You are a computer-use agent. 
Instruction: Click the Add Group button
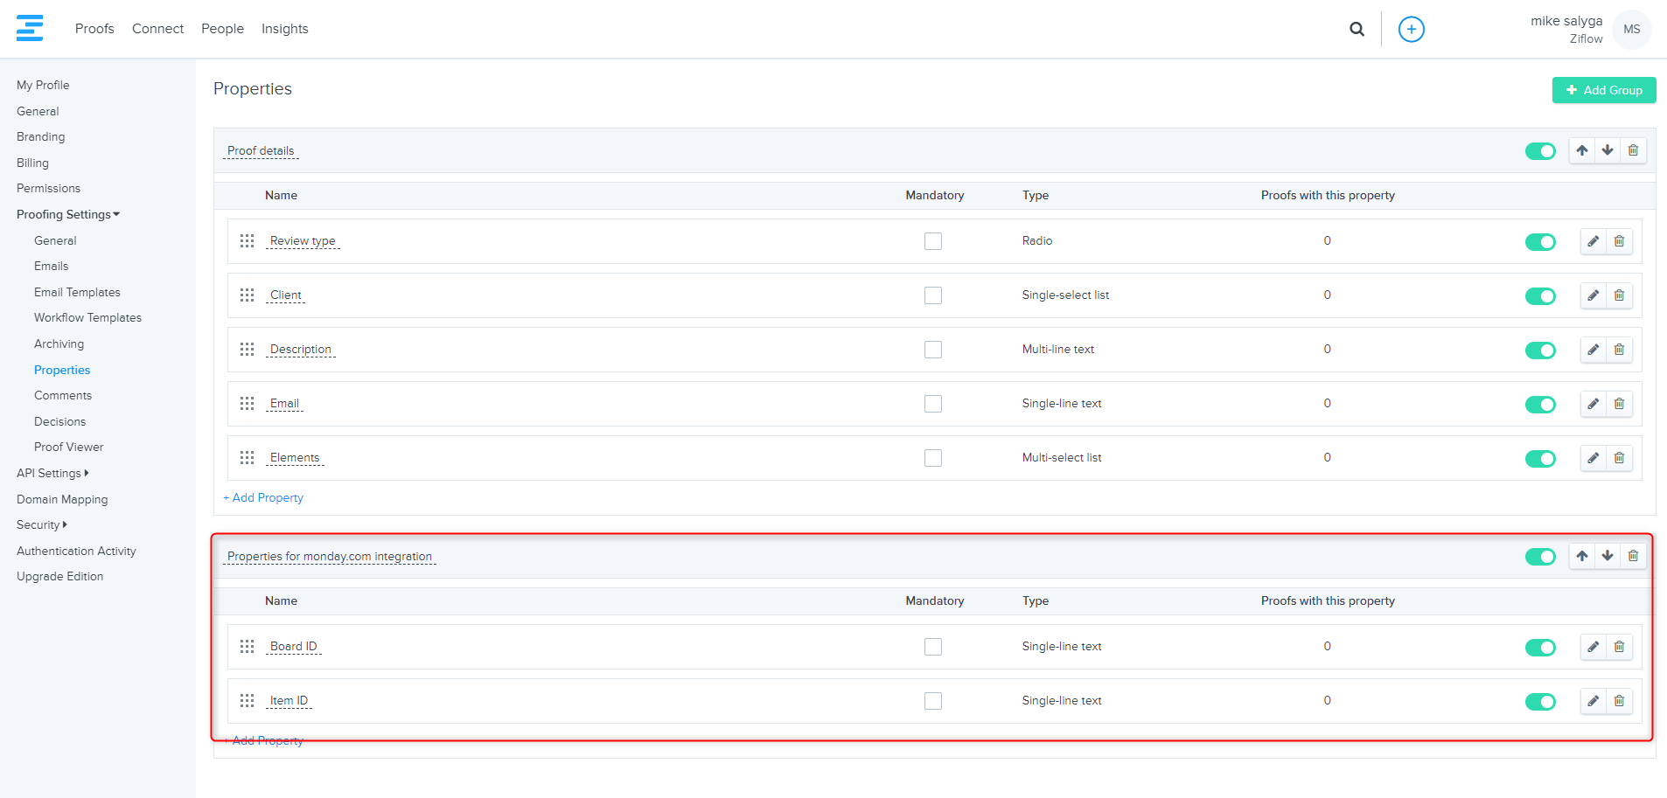point(1603,90)
